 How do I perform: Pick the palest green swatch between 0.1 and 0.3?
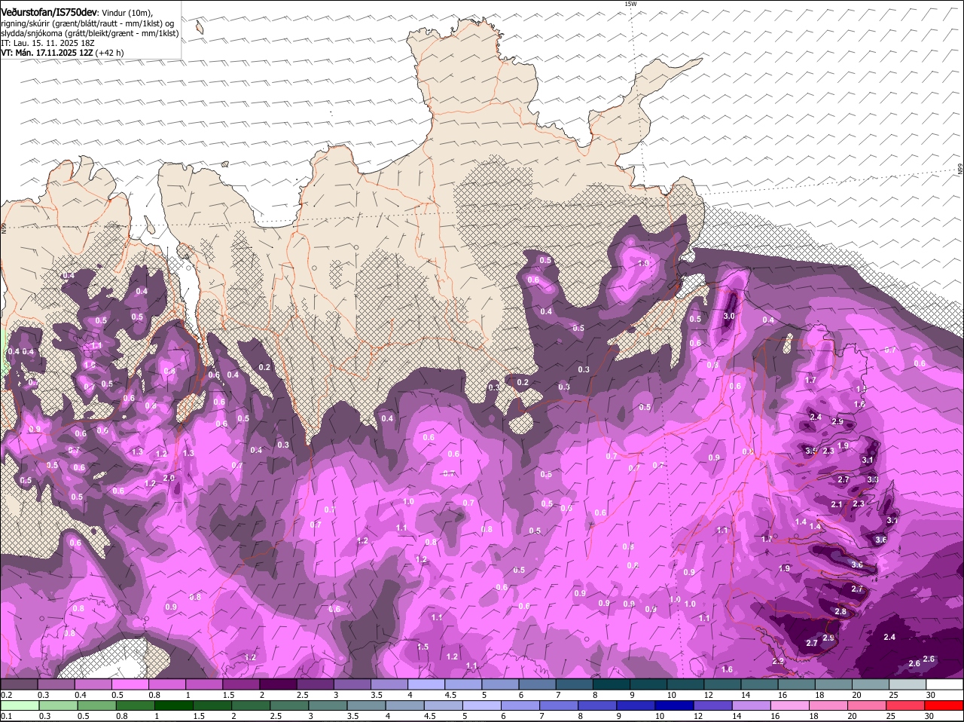click(x=19, y=705)
